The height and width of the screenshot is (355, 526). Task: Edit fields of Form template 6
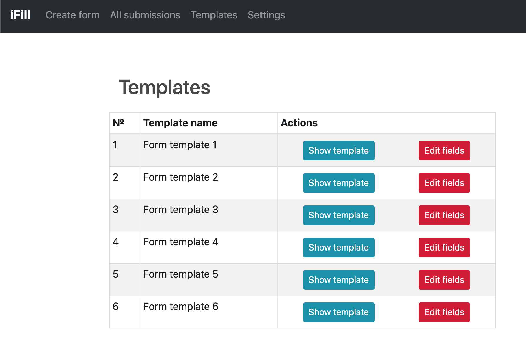pyautogui.click(x=444, y=312)
